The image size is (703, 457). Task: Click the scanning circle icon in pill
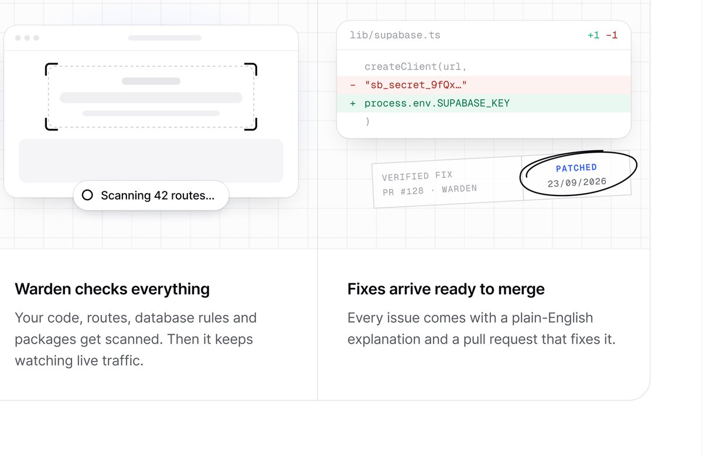point(87,195)
